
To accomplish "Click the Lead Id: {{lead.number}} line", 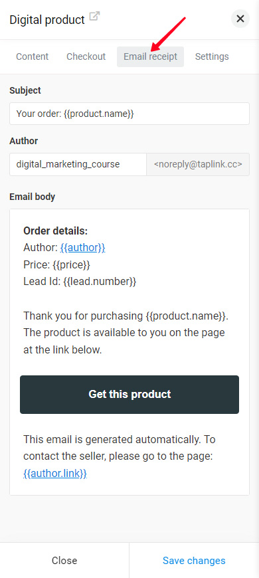I will pos(80,282).
